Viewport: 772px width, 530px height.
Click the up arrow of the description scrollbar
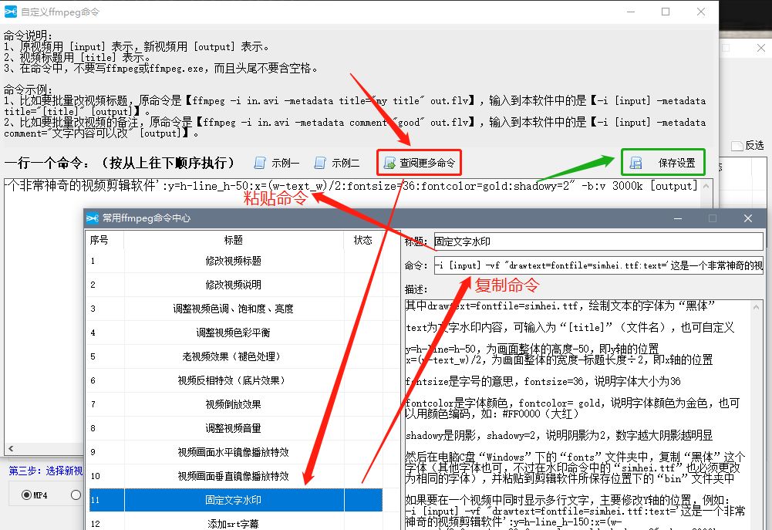(757, 307)
